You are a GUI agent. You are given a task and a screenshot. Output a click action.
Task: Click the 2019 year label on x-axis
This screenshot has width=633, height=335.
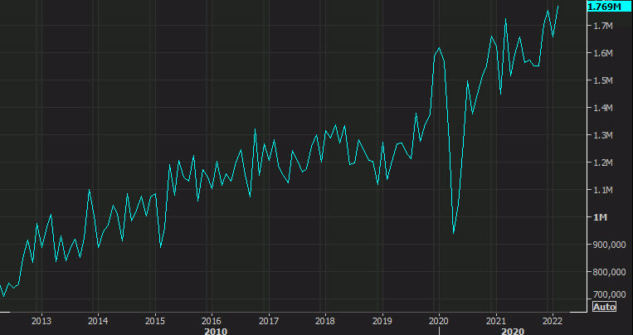[x=382, y=321]
